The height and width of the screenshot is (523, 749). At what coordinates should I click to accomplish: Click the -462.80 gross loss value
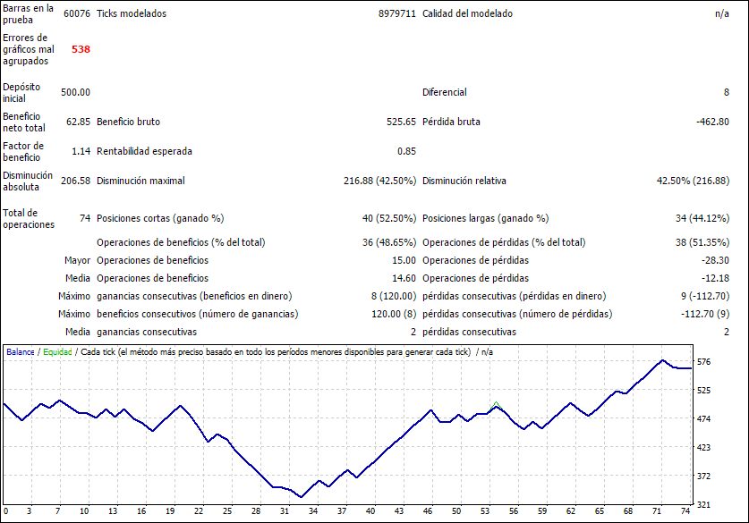(x=711, y=122)
